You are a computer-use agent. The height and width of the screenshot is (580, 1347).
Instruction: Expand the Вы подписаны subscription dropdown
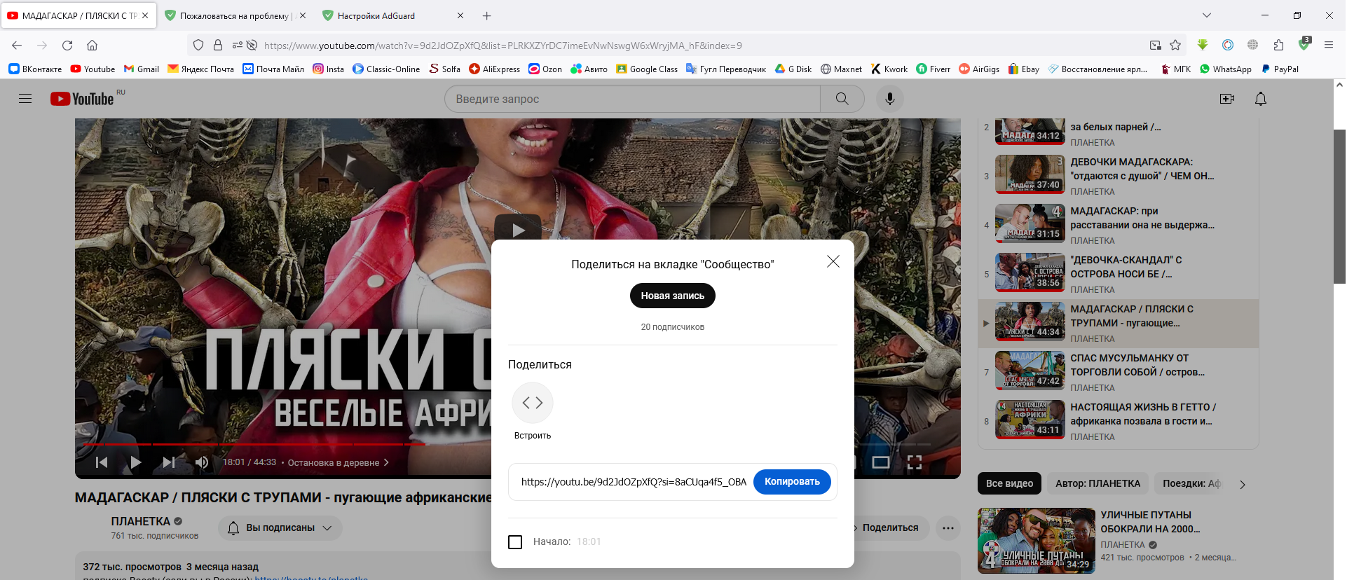click(x=280, y=528)
